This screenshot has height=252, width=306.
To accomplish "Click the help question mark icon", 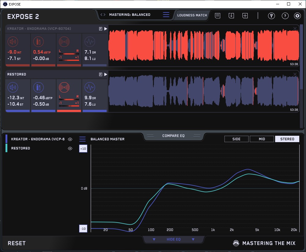I will click(x=285, y=16).
